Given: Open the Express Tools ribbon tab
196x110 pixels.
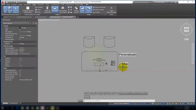Looking at the screenshot, I should 70,5.
